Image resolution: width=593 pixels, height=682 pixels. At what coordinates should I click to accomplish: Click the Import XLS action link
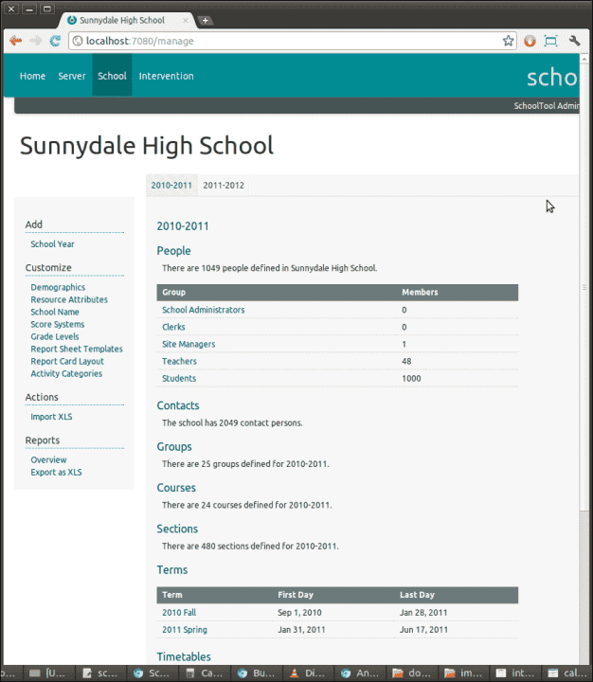point(51,417)
